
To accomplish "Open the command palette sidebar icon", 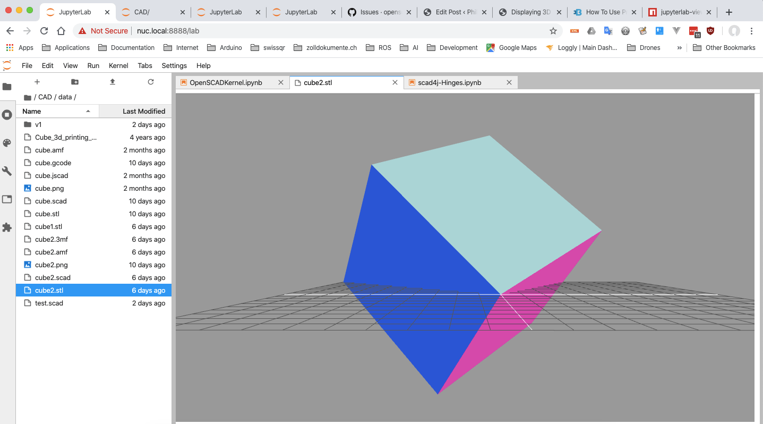I will 7,142.
